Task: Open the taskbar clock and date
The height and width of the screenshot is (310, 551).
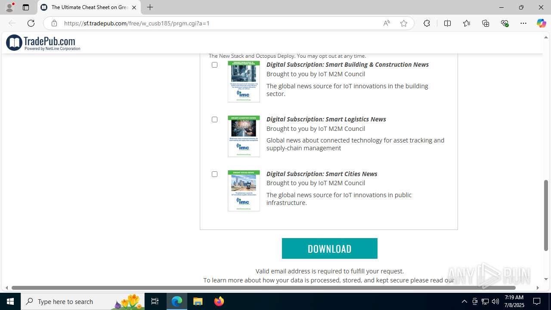Action: coord(514,301)
